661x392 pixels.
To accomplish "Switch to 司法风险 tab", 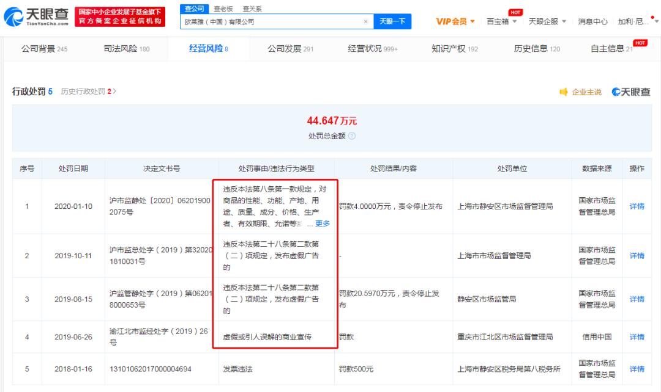I will tap(126, 49).
